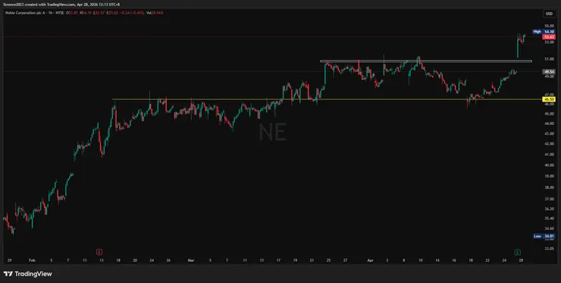
Task: Click the TradingView logo at bottom
Action: point(28,274)
